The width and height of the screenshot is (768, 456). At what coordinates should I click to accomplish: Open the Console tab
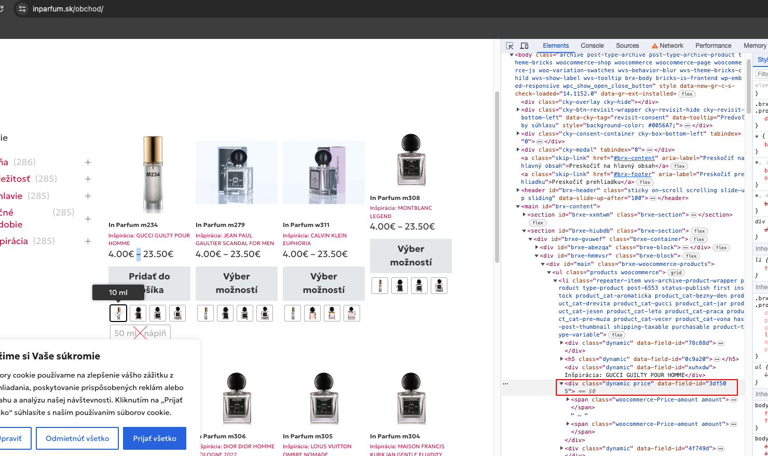click(592, 46)
